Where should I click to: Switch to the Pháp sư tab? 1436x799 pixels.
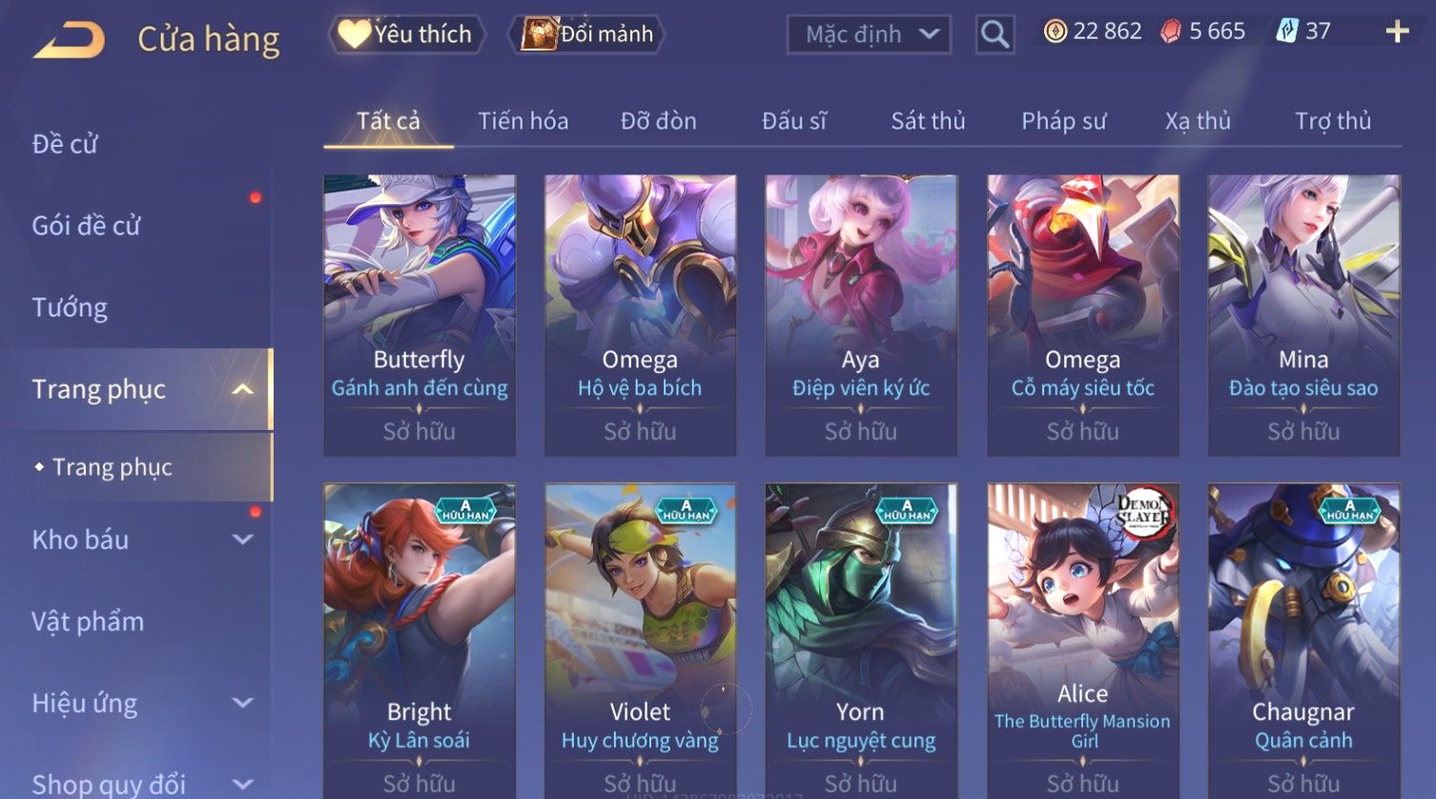pyautogui.click(x=1063, y=121)
